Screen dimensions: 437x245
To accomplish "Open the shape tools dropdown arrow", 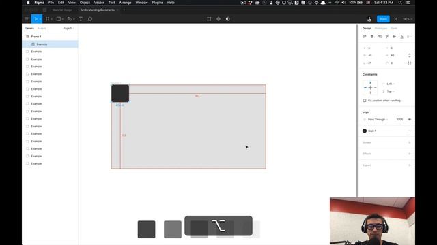I will pyautogui.click(x=63, y=19).
